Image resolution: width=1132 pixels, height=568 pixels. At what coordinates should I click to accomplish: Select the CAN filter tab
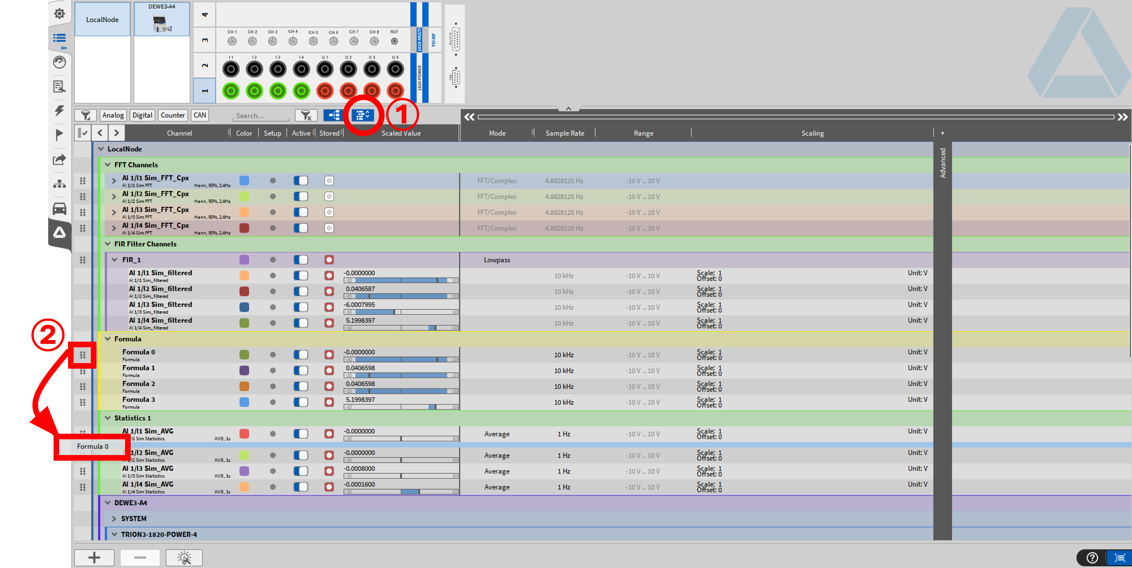pyautogui.click(x=200, y=115)
